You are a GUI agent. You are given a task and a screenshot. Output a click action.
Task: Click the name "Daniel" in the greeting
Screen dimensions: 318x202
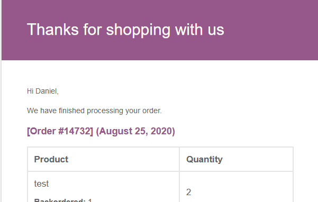click(47, 91)
